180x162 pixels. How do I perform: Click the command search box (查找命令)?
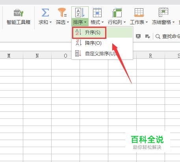click(x=167, y=36)
